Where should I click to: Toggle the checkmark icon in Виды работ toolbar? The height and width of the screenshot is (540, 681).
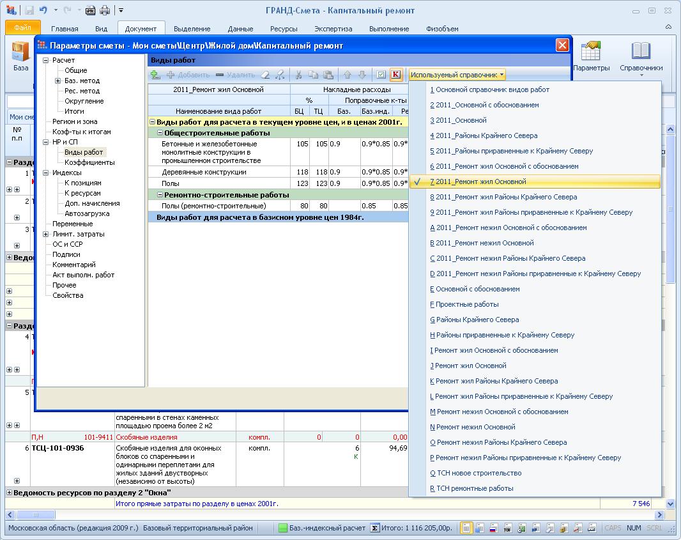[x=381, y=75]
